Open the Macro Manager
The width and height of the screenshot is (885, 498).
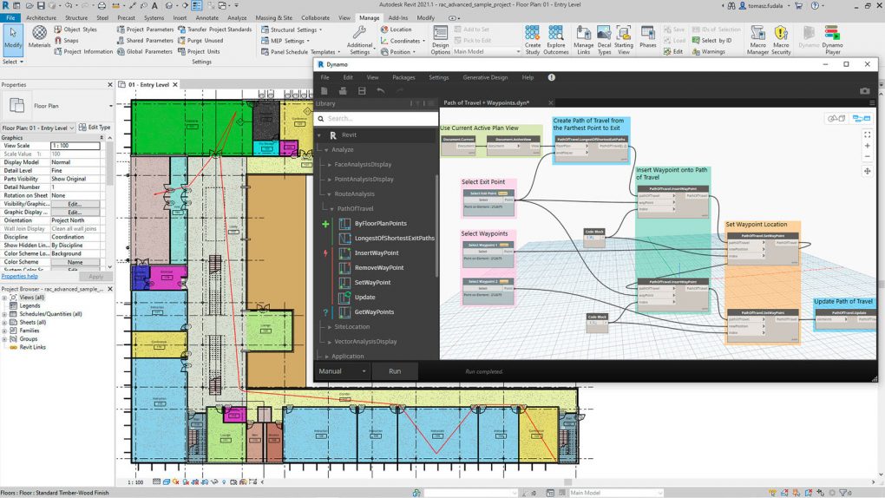coord(758,38)
